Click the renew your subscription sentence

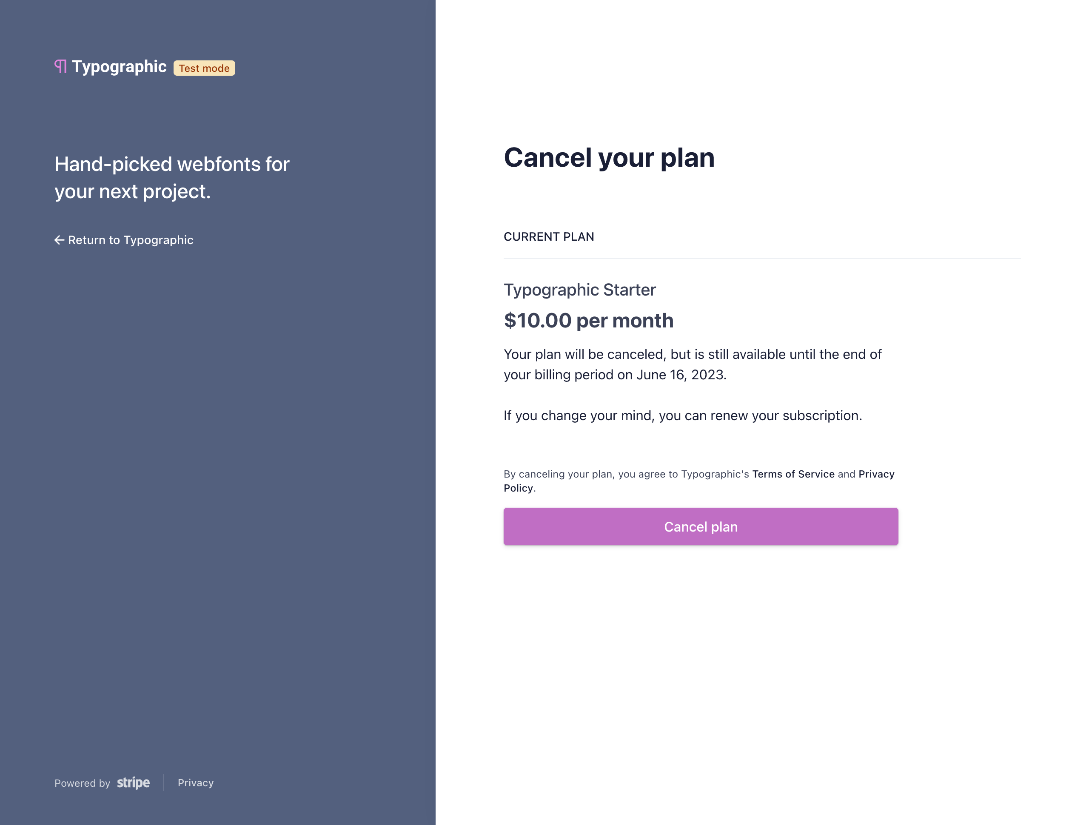[x=682, y=415]
